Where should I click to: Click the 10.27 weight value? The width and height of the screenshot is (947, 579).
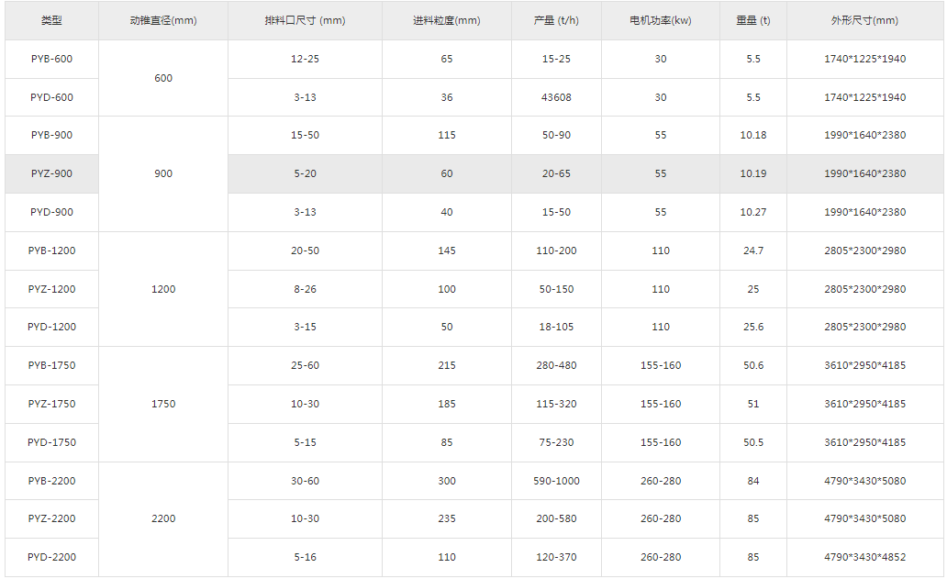[752, 212]
